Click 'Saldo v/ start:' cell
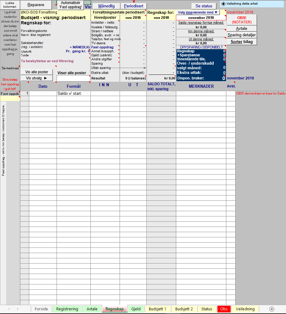286x314 pixels. tap(73, 94)
